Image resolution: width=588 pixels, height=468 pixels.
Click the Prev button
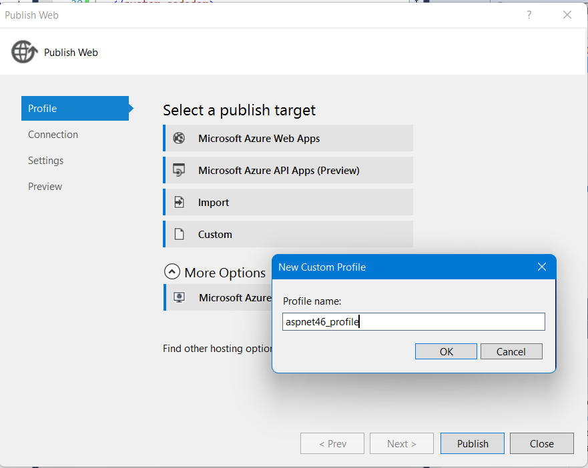click(x=332, y=443)
